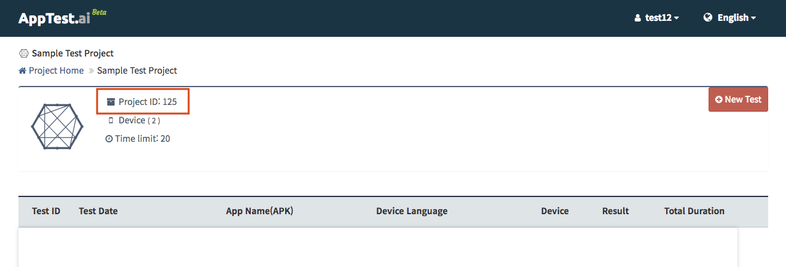Viewport: 786px width, 267px height.
Task: Click the user icon beside test12
Action: pyautogui.click(x=637, y=18)
